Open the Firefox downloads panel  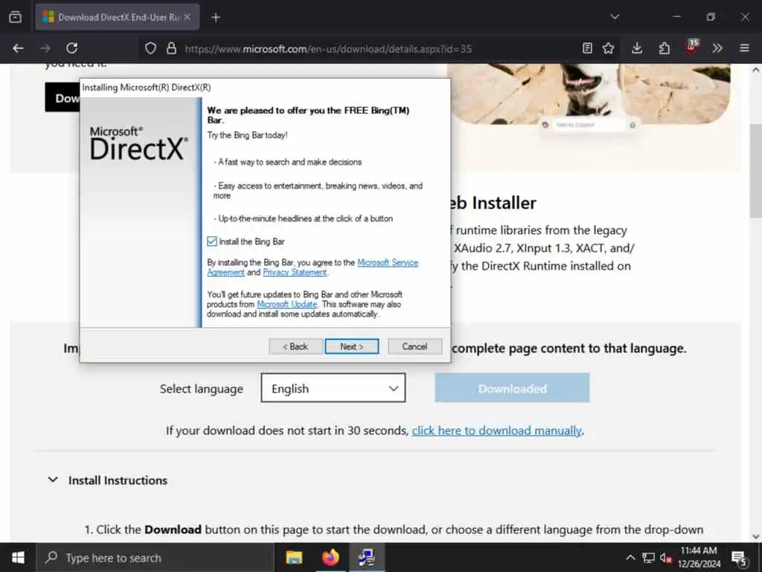point(637,48)
